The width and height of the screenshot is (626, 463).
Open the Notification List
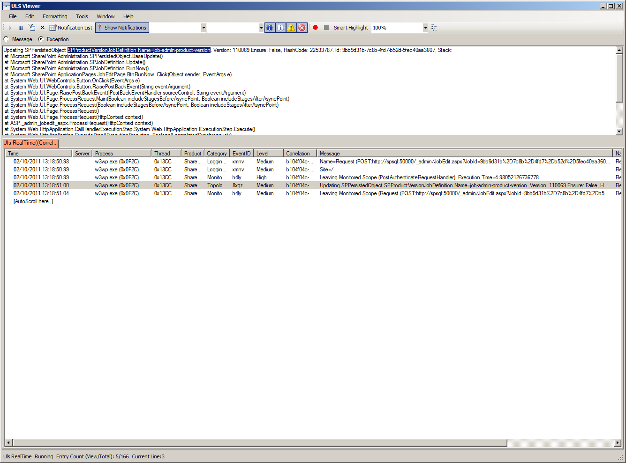click(71, 28)
